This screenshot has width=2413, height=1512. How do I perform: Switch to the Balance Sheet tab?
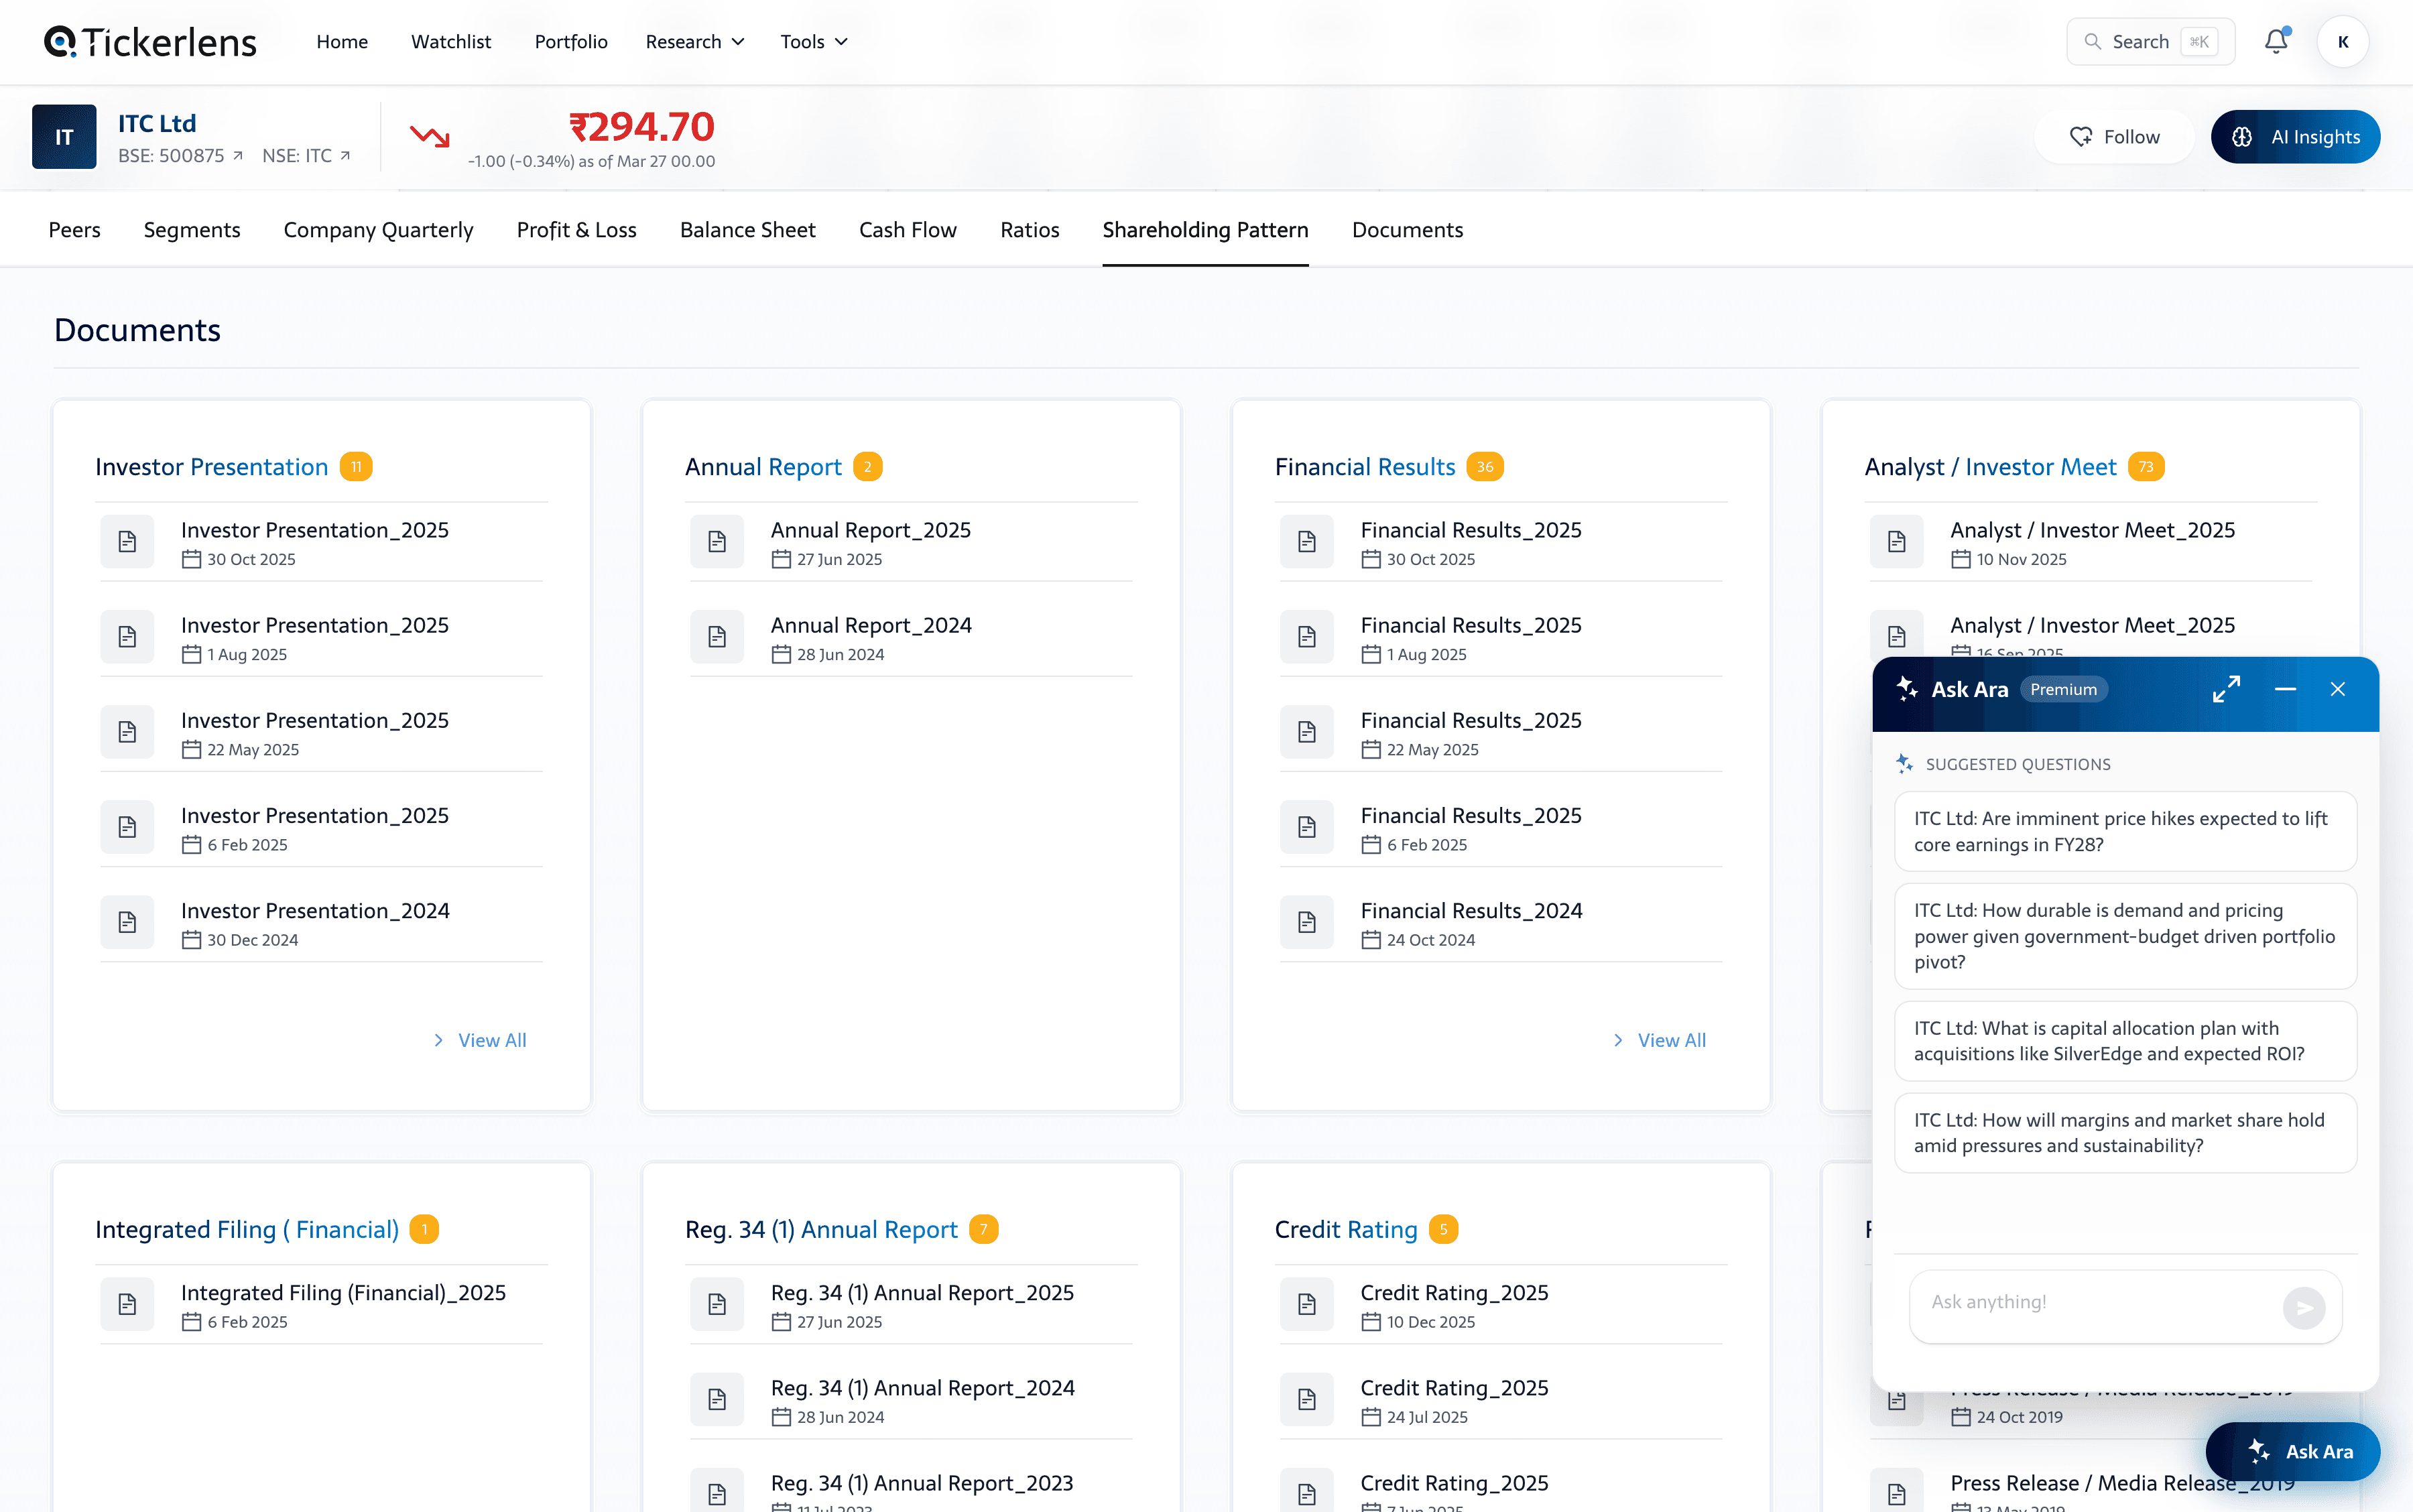[x=747, y=229]
